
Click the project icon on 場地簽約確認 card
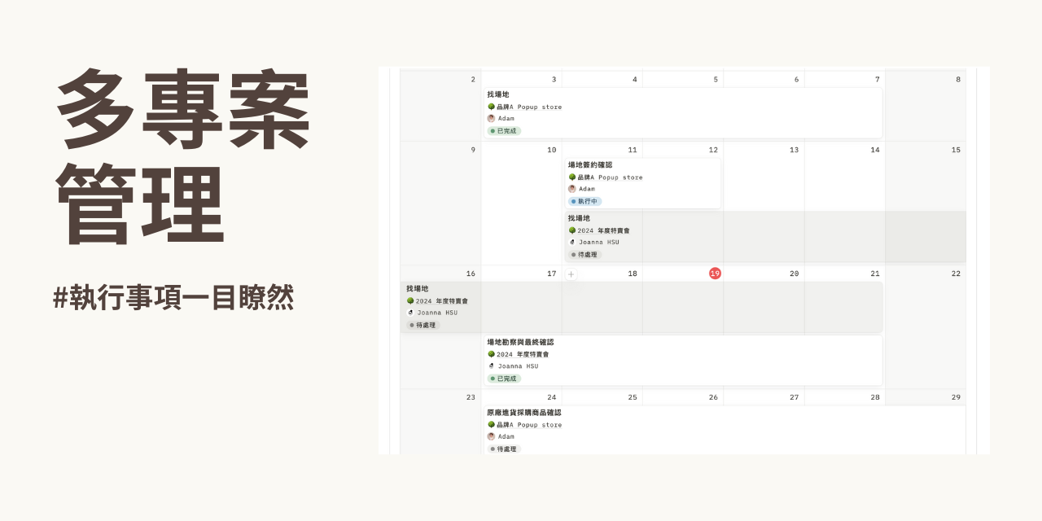pos(572,177)
